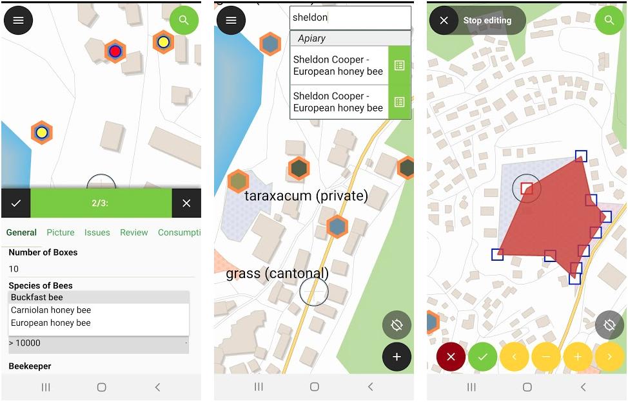Image resolution: width=628 pixels, height=403 pixels.
Task: Open the Issues tab
Action: click(x=97, y=232)
